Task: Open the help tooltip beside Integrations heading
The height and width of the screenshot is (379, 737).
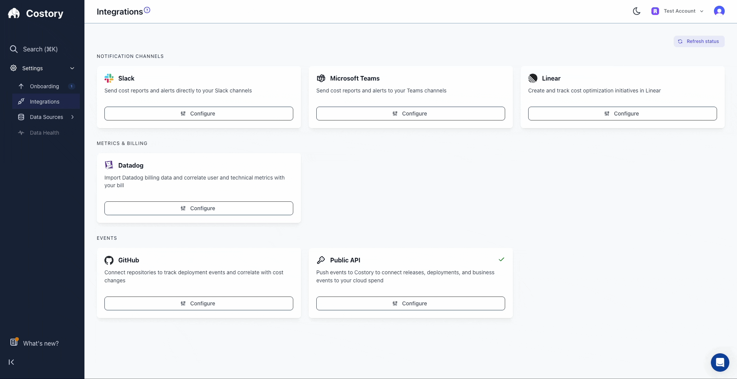Action: [x=147, y=10]
